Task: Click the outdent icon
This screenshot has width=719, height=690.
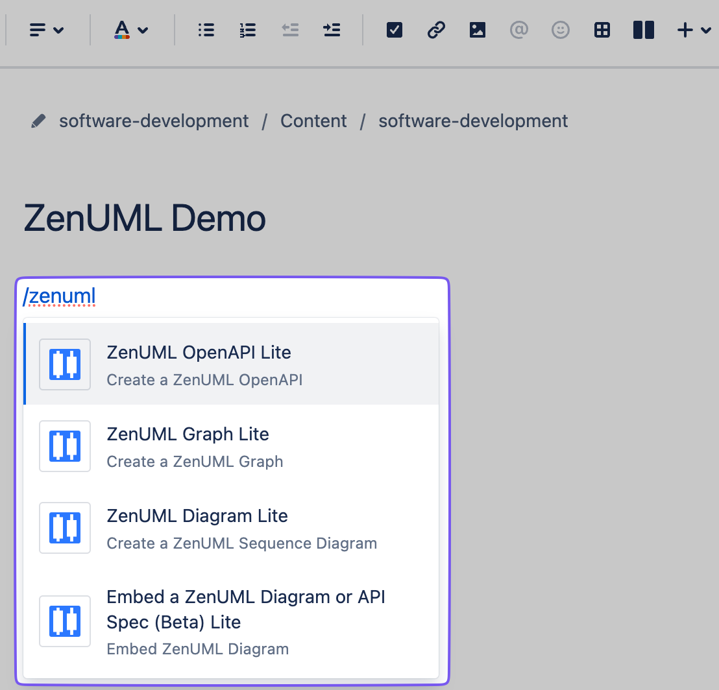Action: click(290, 30)
